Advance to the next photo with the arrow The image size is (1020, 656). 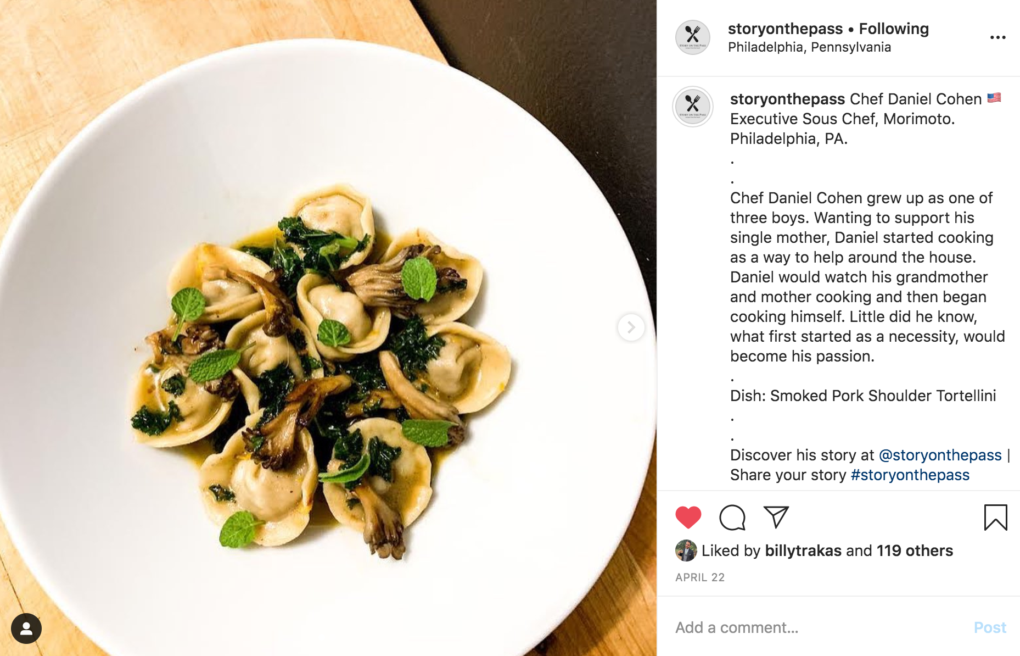click(631, 327)
